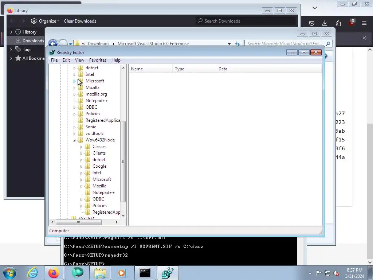Select All Bookmarks in Library sidebar

pyautogui.click(x=30, y=58)
